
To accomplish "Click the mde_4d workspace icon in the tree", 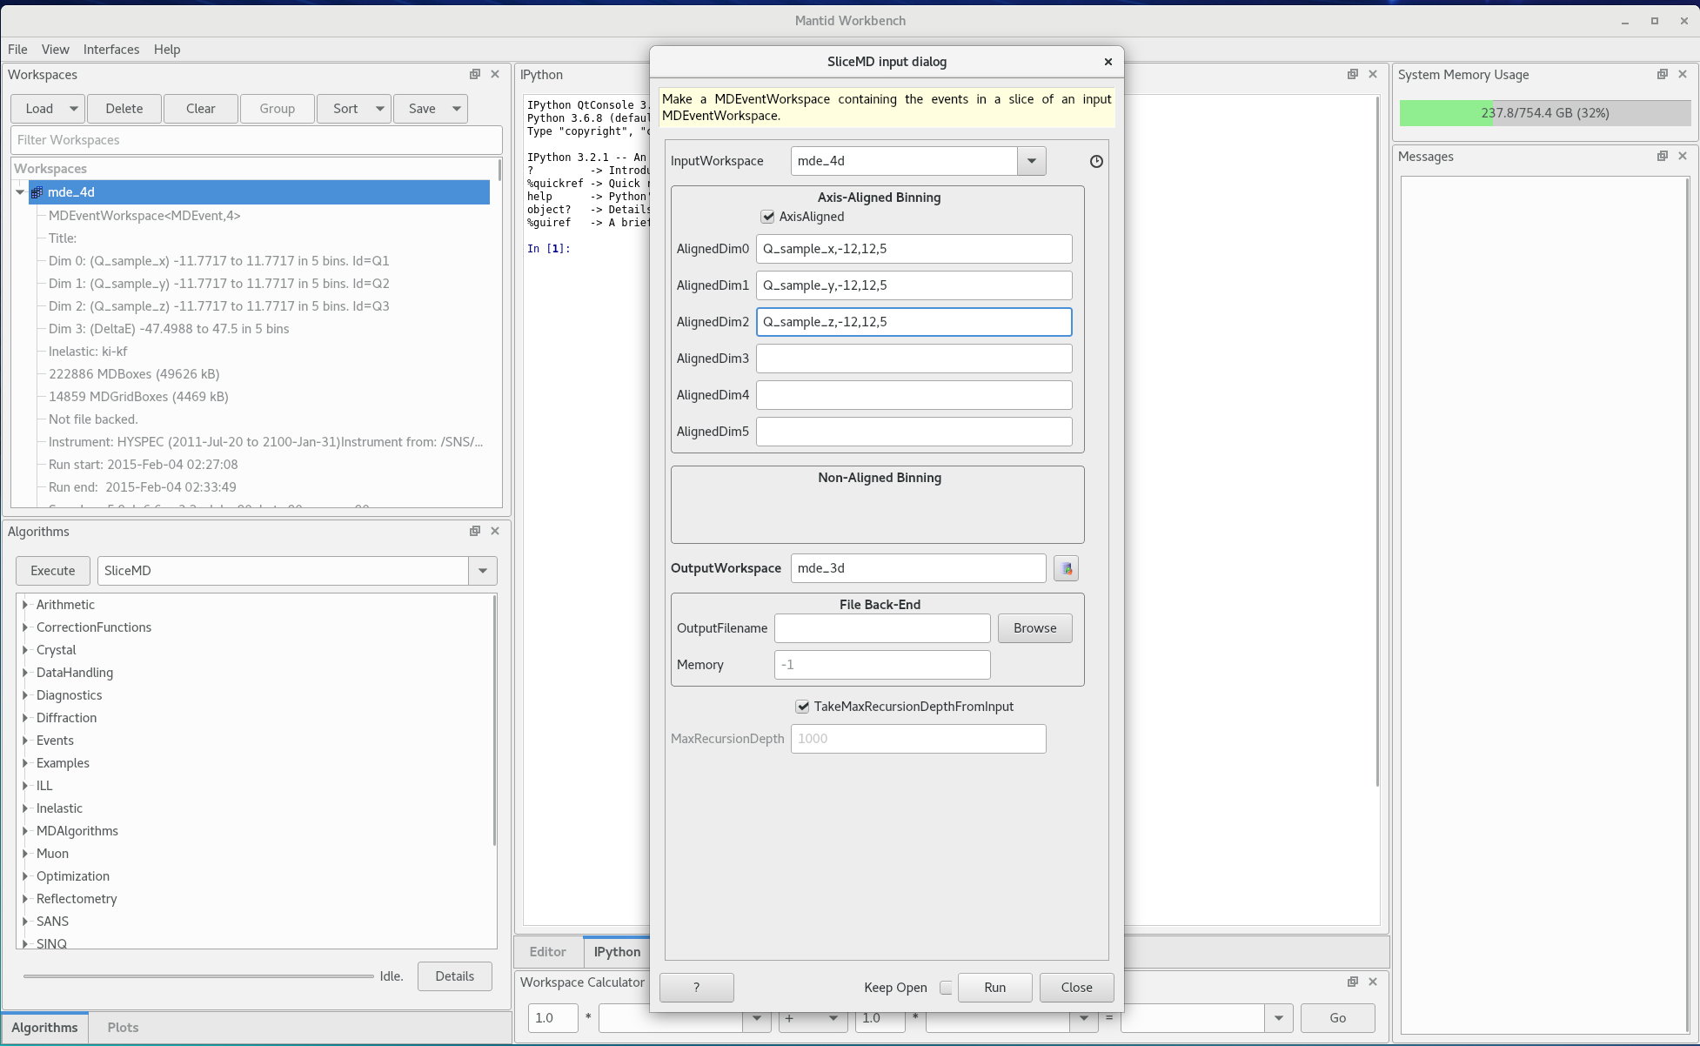I will [37, 192].
